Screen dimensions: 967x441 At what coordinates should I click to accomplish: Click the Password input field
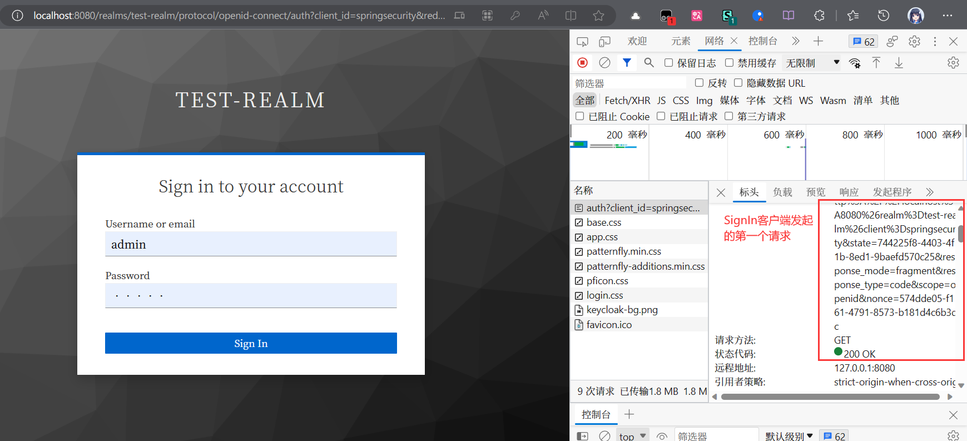tap(251, 295)
